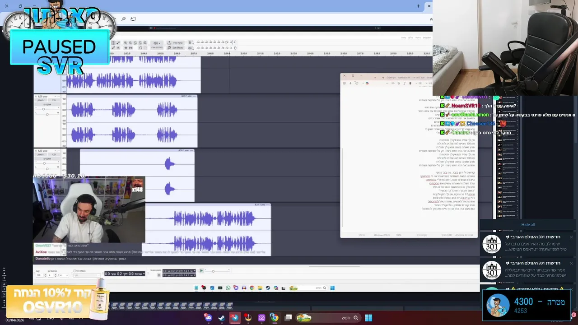Screen dimensions: 578x325
Task: Open the audio position time dropdown
Action: coord(144,274)
